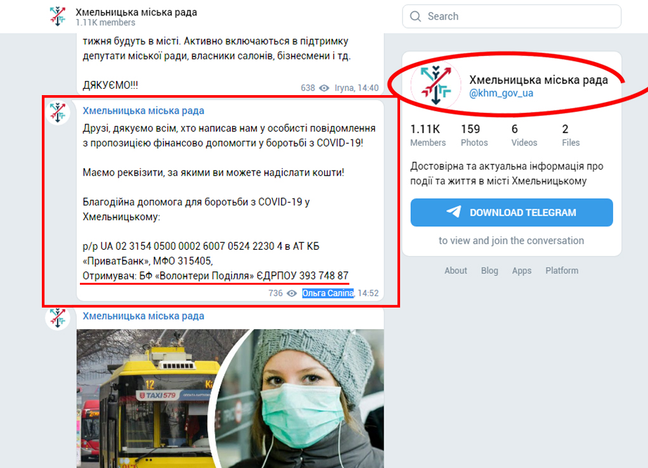Viewport: 648px width, 468px height.
Task: Click the 14:52 timestamp on the donation post
Action: pos(368,293)
